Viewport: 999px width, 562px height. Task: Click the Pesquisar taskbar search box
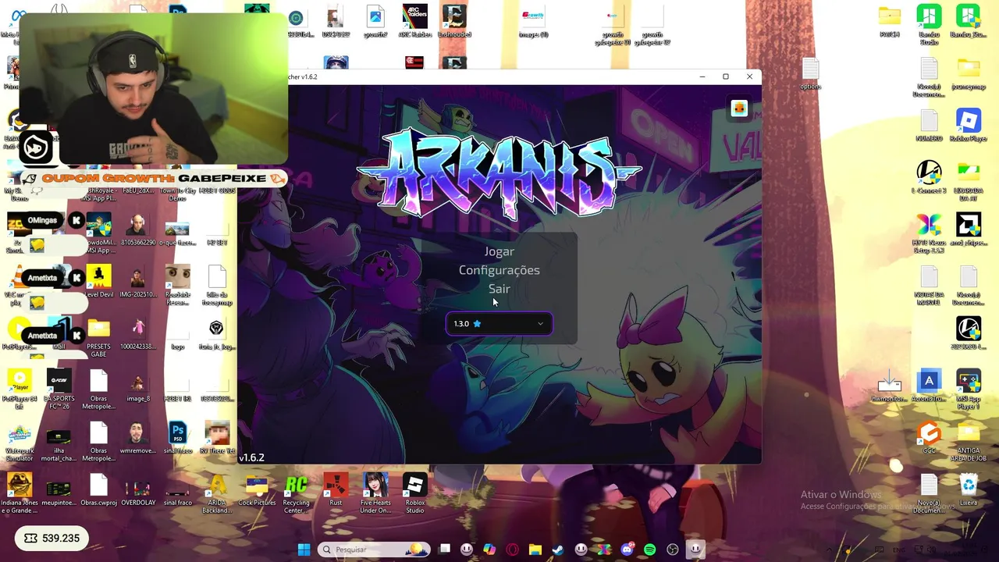374,550
